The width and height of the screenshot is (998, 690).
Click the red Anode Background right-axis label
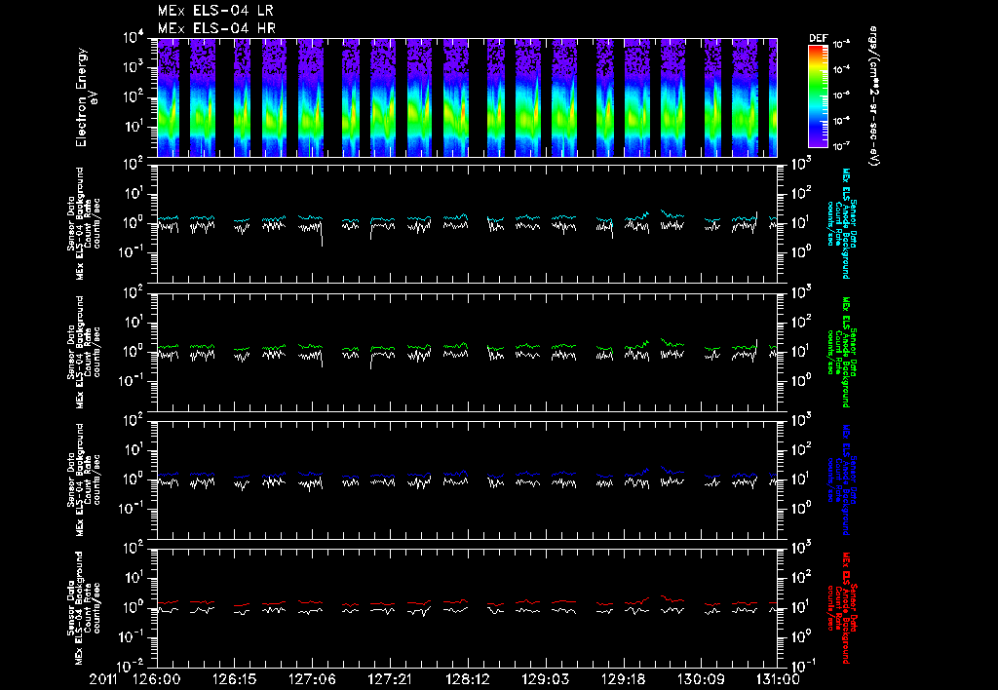841,608
